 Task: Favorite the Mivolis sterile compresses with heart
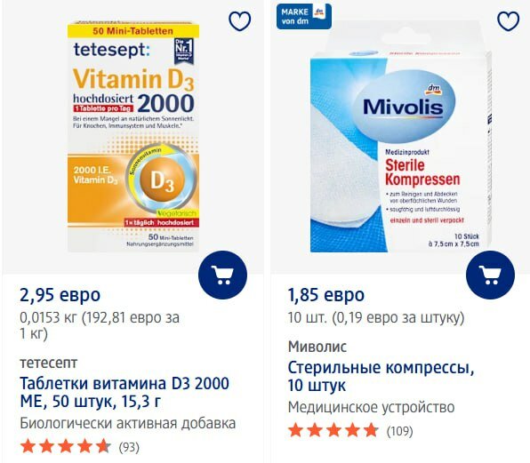(x=508, y=21)
